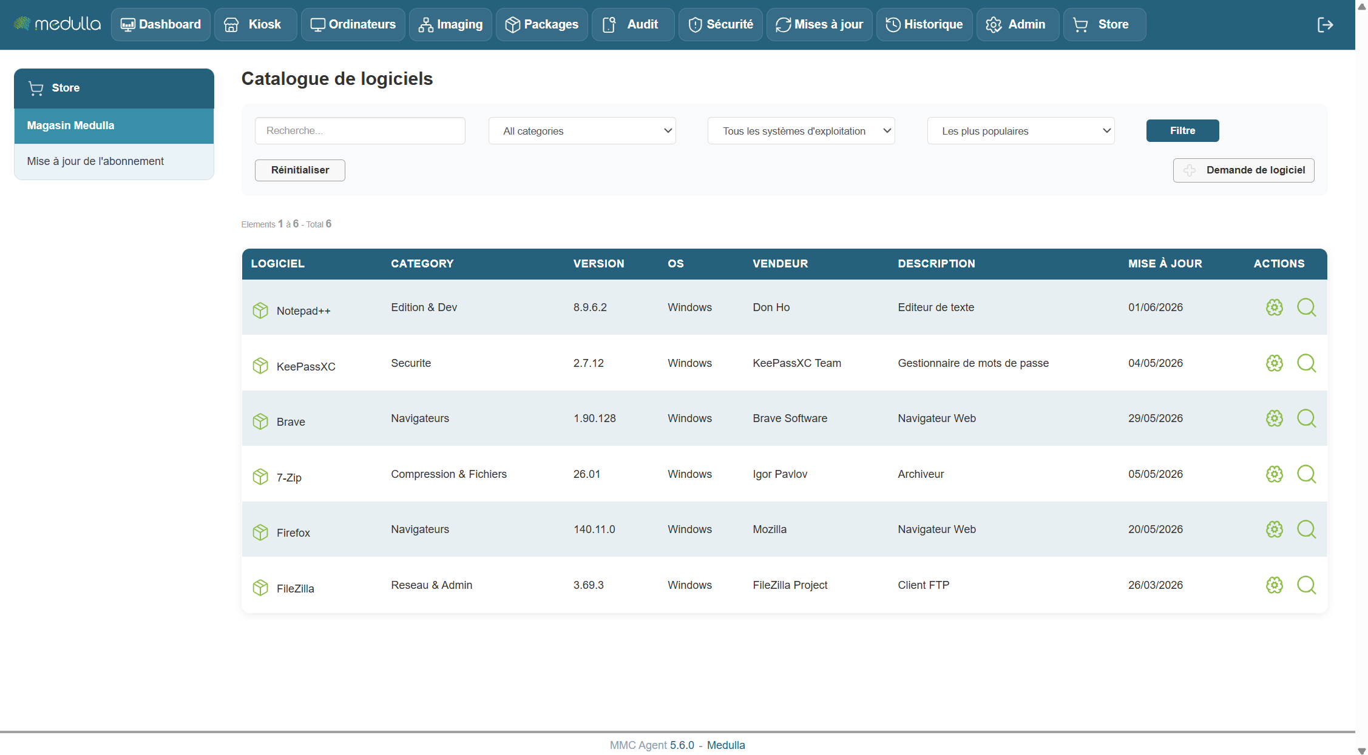Click the Notepad++ settings gear icon
Image resolution: width=1368 pixels, height=755 pixels.
pos(1275,307)
